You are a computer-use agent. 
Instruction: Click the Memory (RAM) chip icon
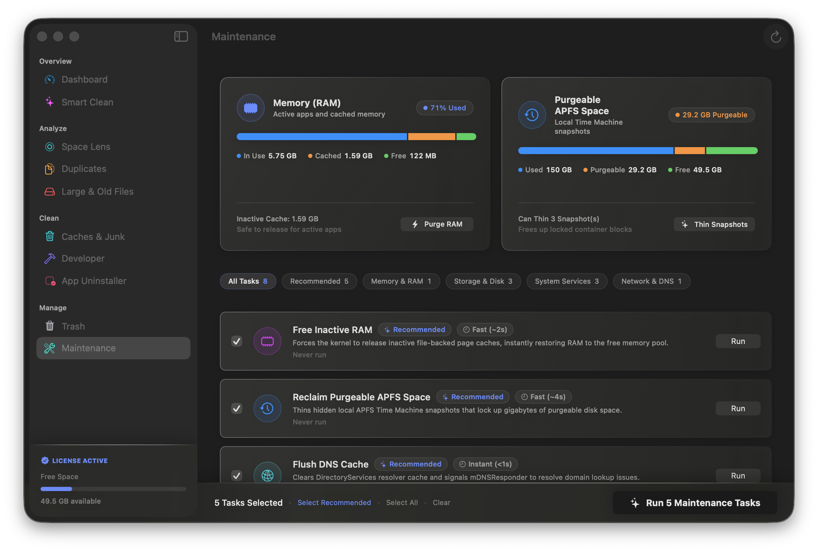tap(251, 108)
